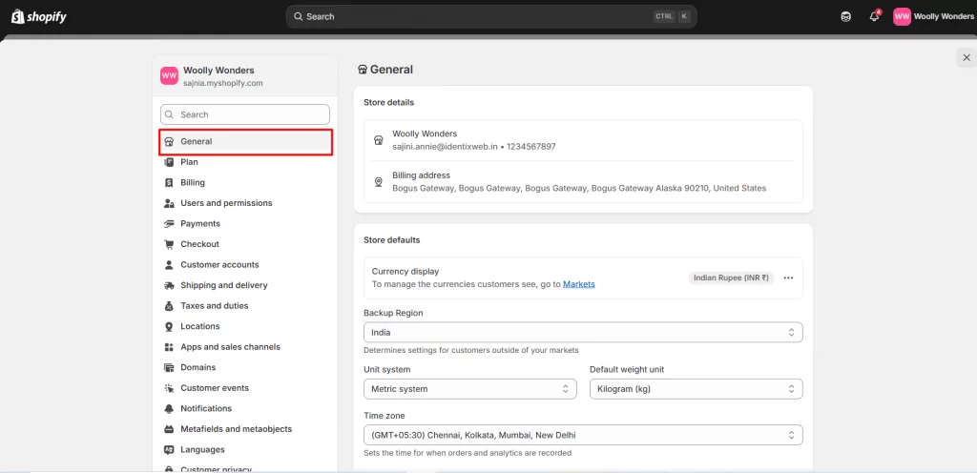977x473 pixels.
Task: Focus the settings sidebar Search field
Action: pos(245,114)
